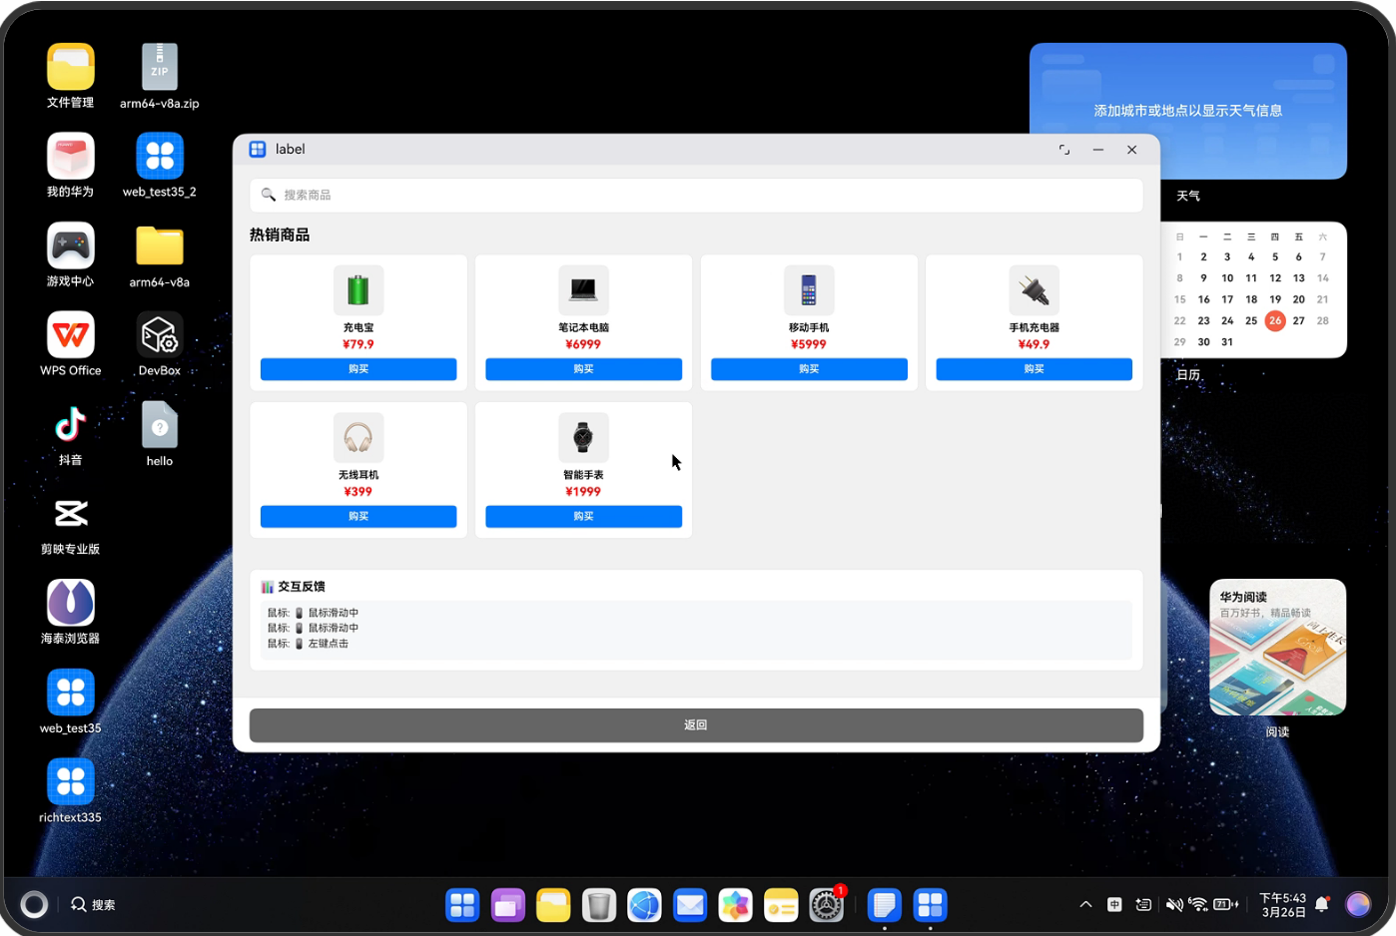This screenshot has height=936, width=1396.
Task: Focus the 搜索商品 search field
Action: coord(696,195)
